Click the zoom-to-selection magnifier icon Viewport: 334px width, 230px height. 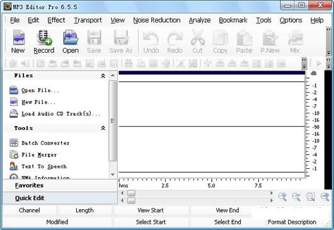311,197
